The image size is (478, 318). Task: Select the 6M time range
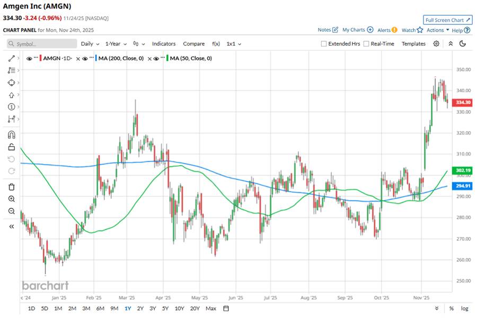tap(100, 308)
